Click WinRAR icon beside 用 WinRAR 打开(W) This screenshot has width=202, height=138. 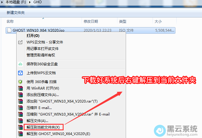coord(20,88)
